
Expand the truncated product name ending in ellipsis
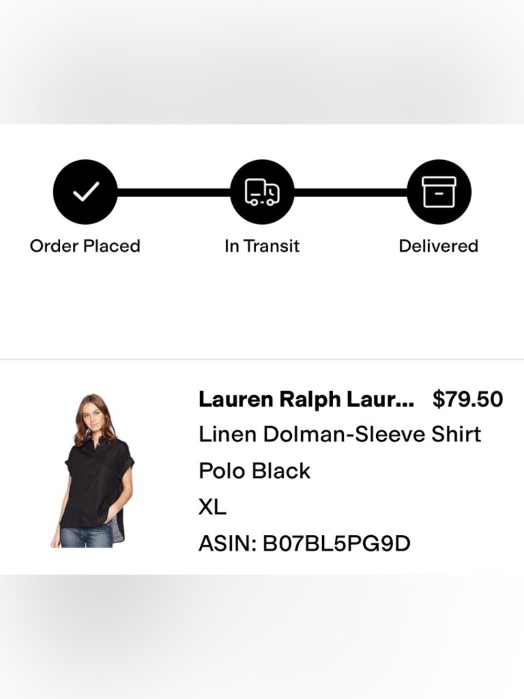click(307, 399)
